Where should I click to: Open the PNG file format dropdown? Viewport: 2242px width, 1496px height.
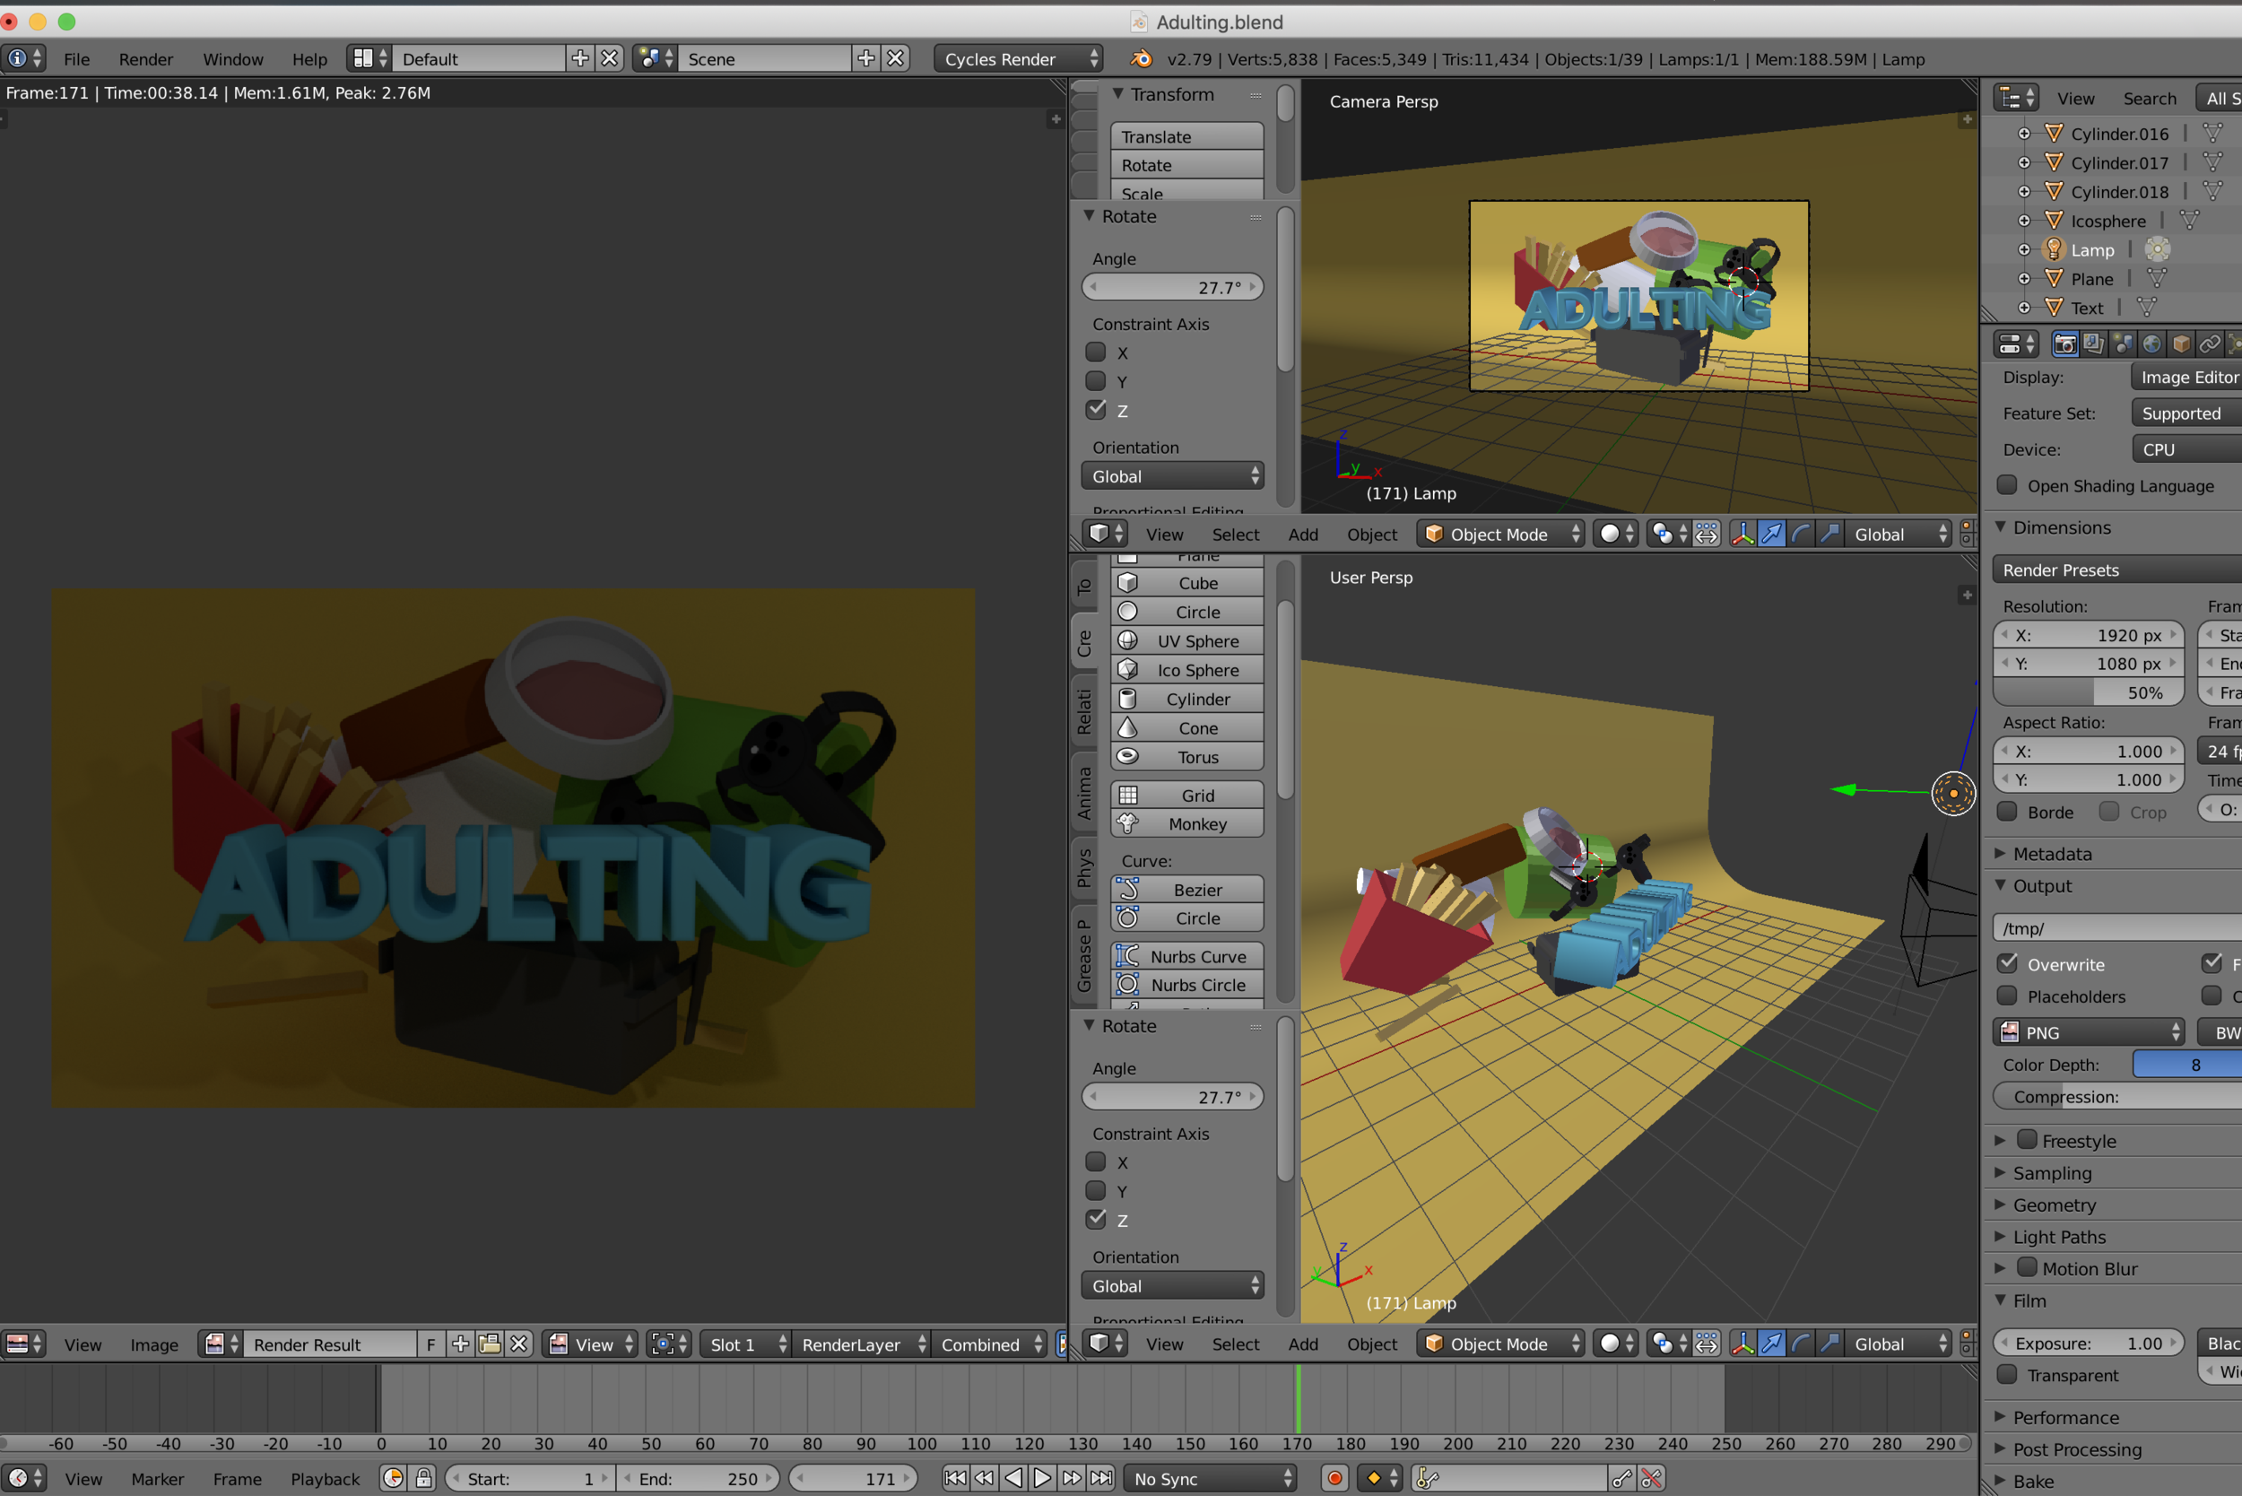coord(2088,1032)
